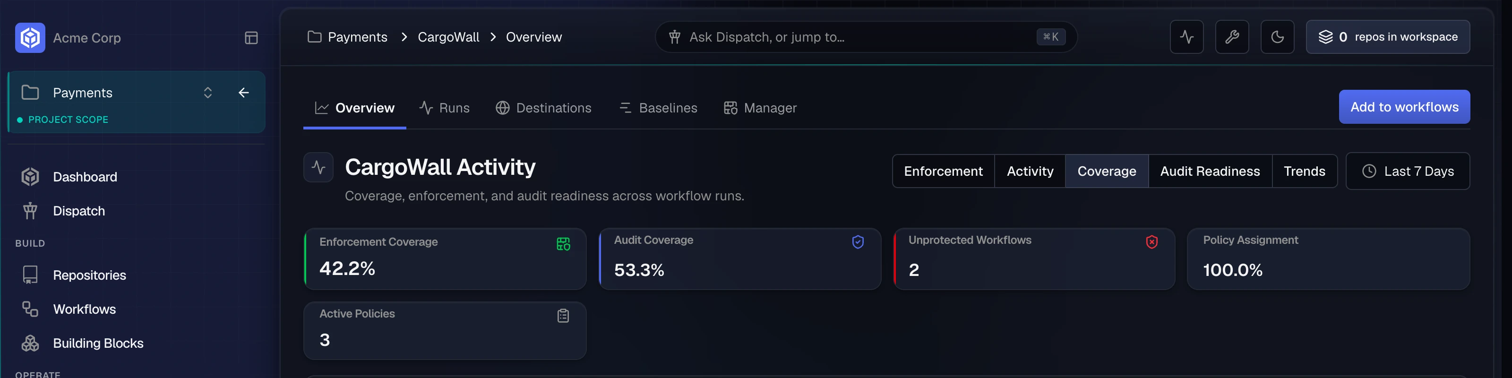Open the Last 7 Days range dropdown
The image size is (1512, 378).
pos(1408,172)
